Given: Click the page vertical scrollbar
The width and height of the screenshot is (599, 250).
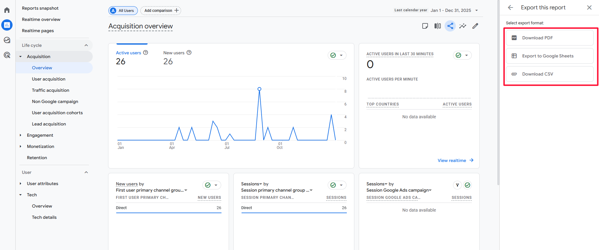Looking at the screenshot, I should [498, 92].
